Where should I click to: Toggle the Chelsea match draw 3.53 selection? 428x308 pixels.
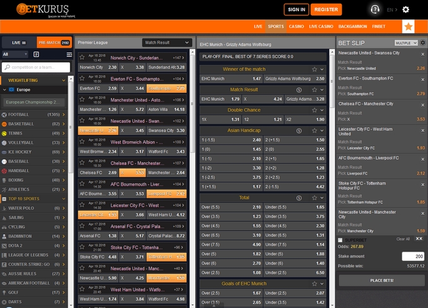click(133, 173)
